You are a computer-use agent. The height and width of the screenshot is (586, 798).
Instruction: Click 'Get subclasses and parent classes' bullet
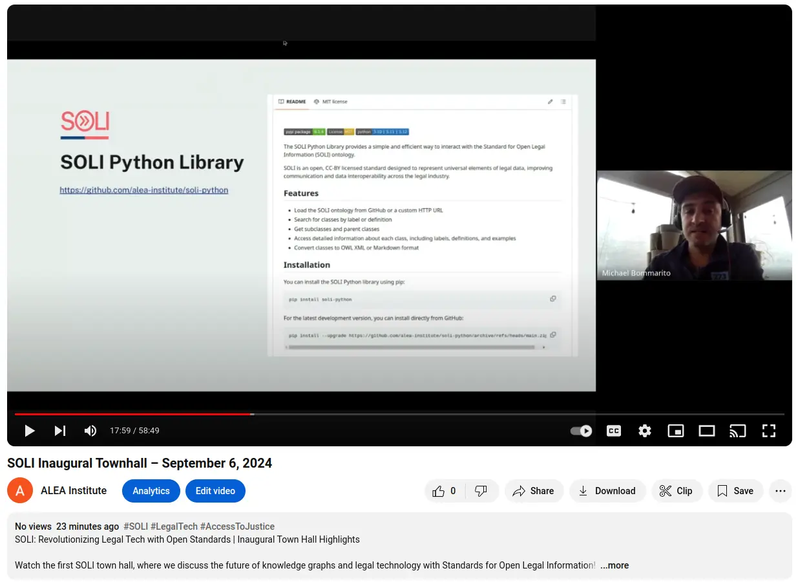(337, 229)
